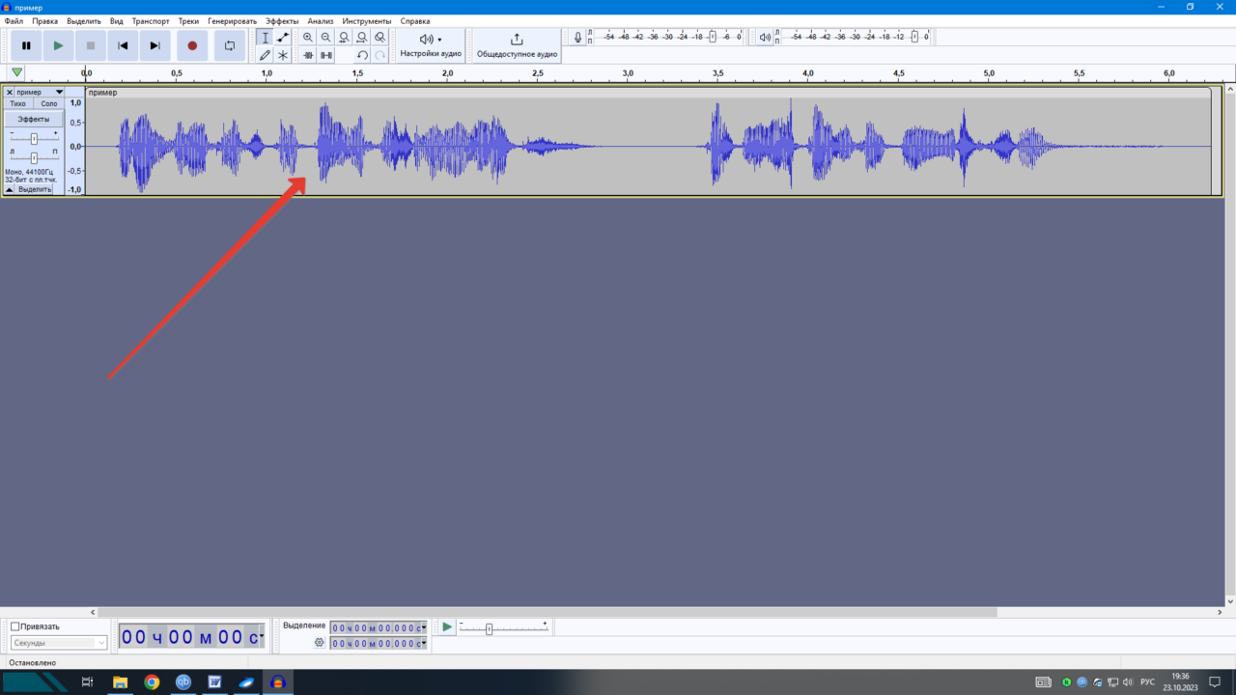Click the green playhead triangle on timeline
The height and width of the screenshot is (695, 1236).
point(16,72)
